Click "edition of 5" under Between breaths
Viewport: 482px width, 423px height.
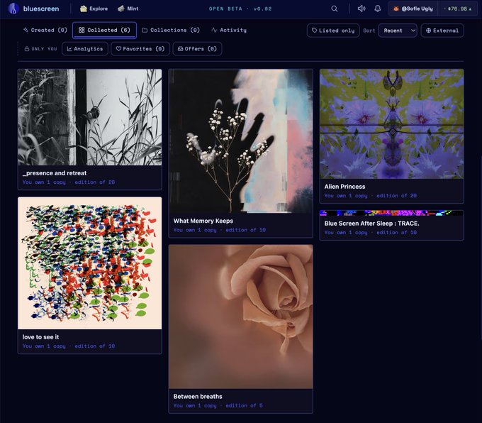pyautogui.click(x=244, y=405)
